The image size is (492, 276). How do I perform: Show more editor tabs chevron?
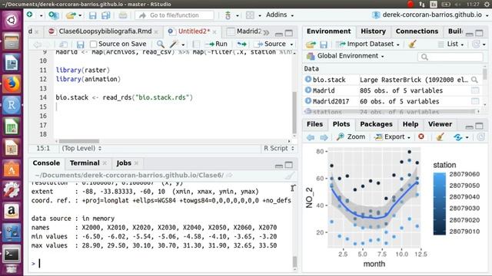click(x=267, y=32)
